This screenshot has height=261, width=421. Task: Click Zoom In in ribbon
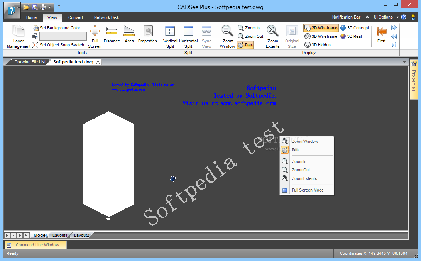click(x=249, y=28)
